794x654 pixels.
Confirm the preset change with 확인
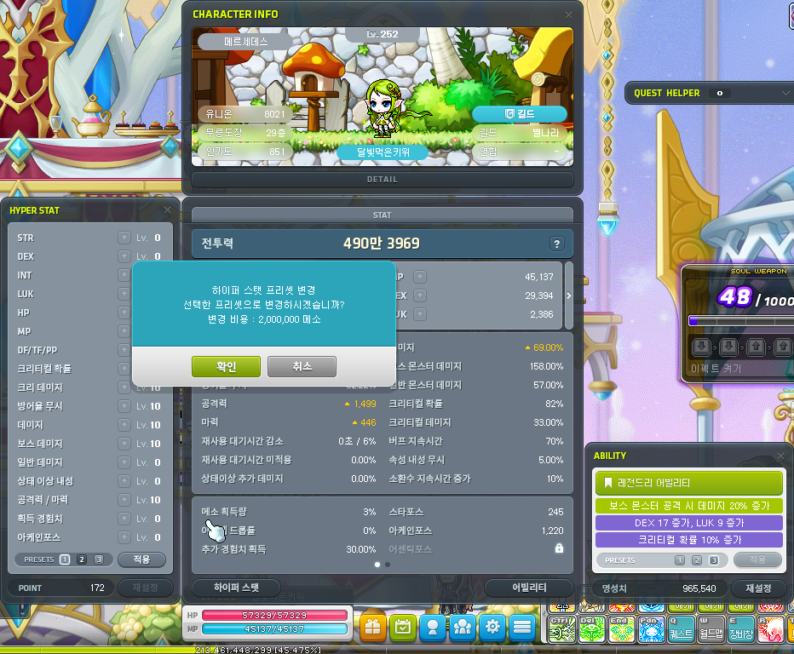[226, 366]
